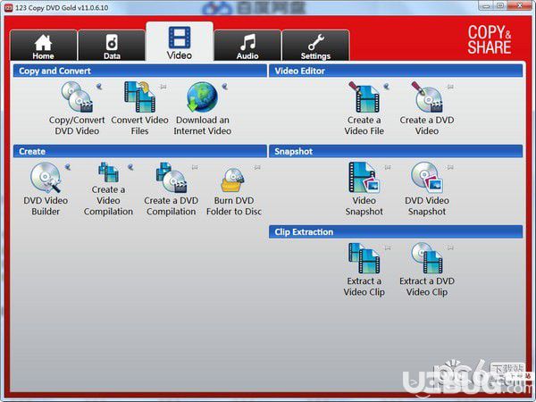Unpin Copy/Convert DVD Video pin
This screenshot has width=536, height=402.
[99, 87]
